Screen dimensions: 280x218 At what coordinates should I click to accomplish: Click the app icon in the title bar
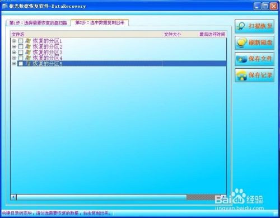pos(4,6)
